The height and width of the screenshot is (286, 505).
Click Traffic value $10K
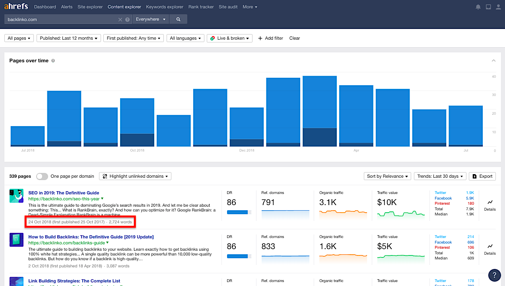point(387,202)
